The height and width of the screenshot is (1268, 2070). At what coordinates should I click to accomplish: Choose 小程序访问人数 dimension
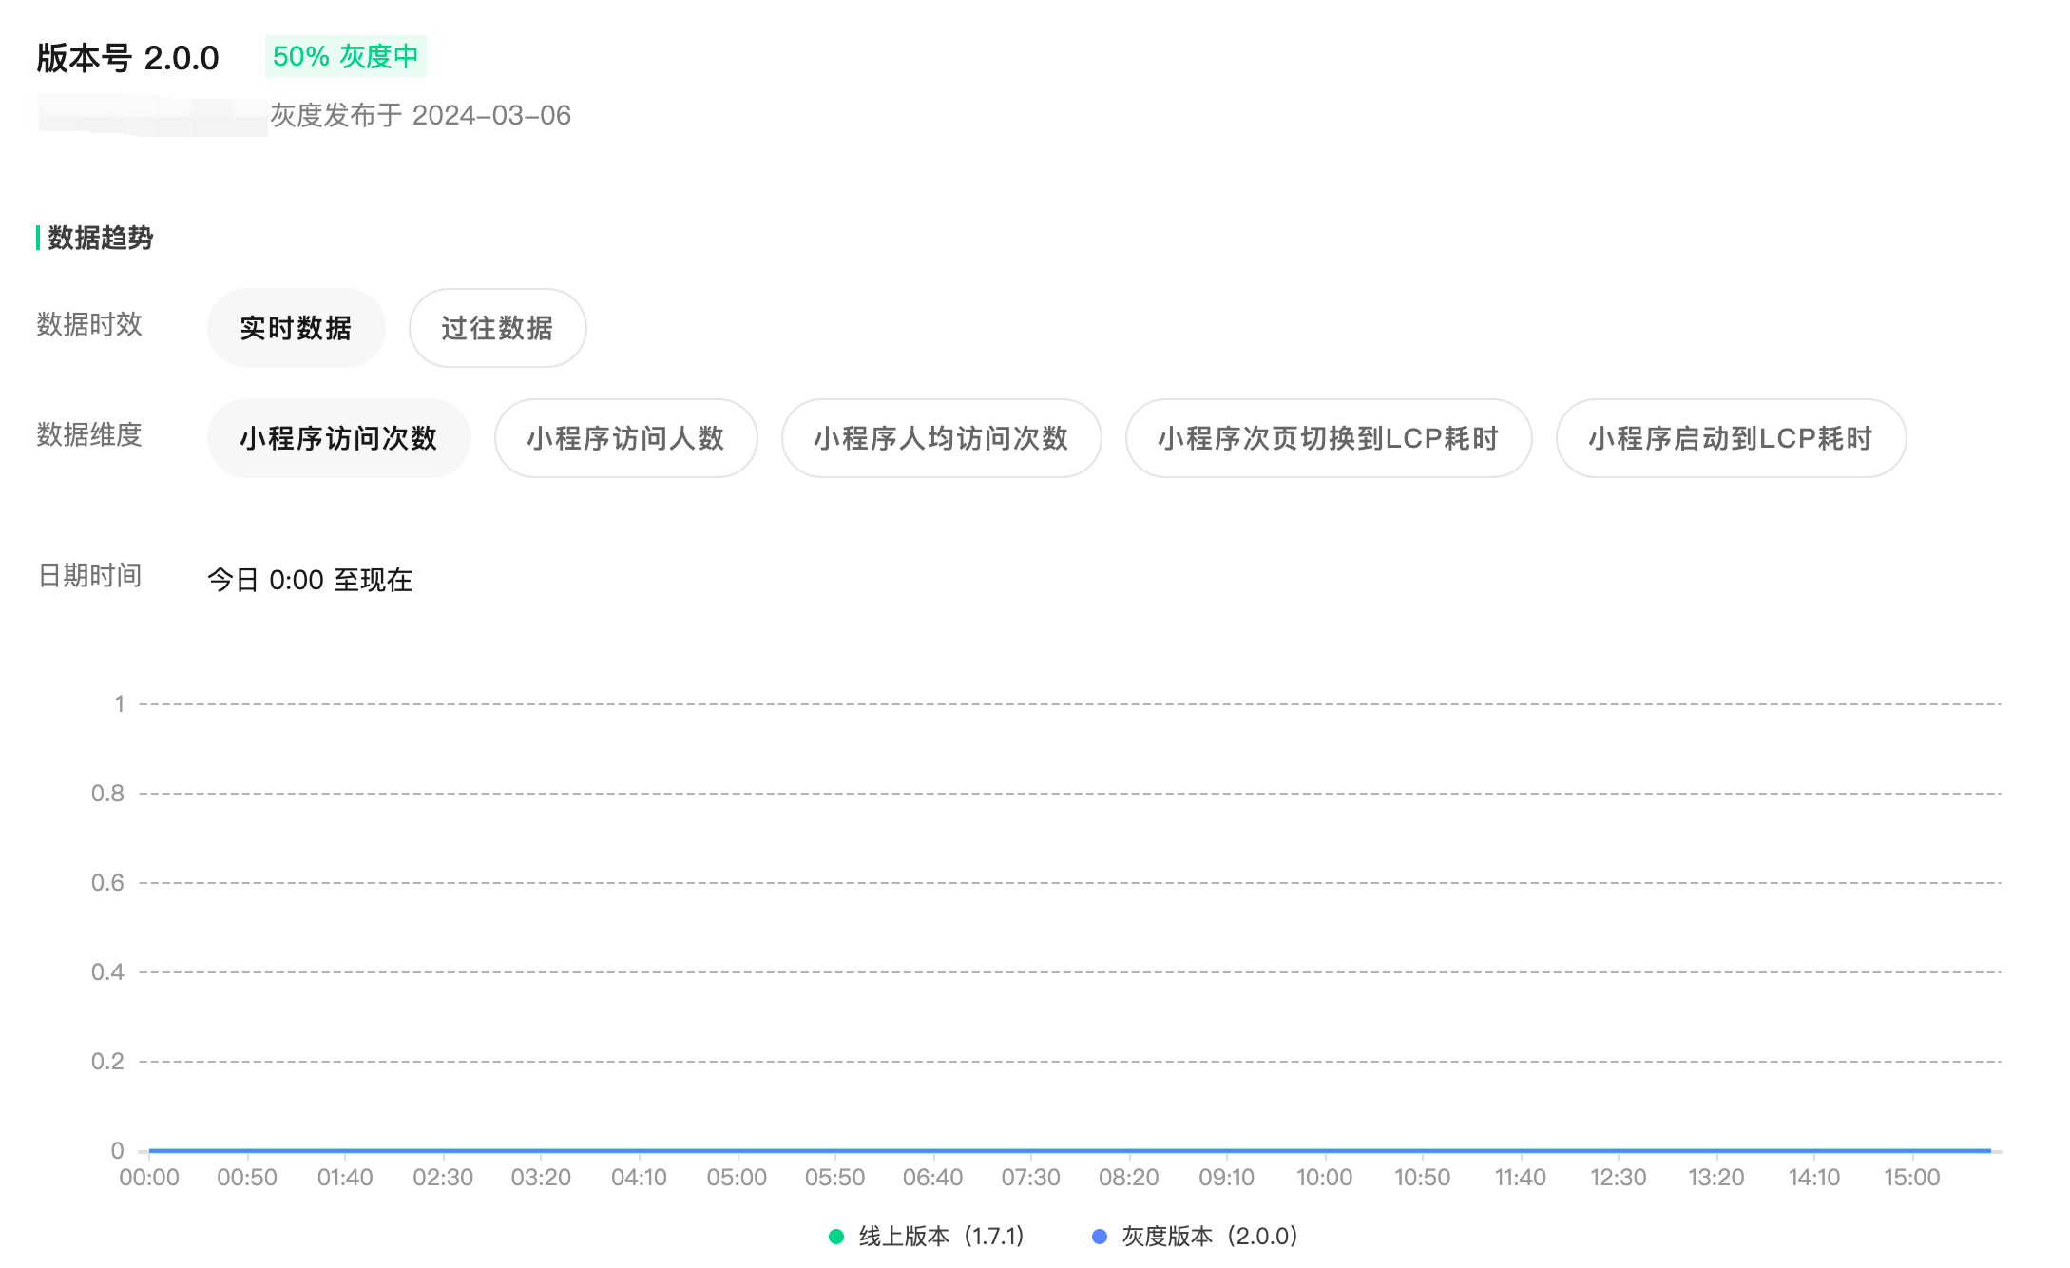pyautogui.click(x=625, y=438)
